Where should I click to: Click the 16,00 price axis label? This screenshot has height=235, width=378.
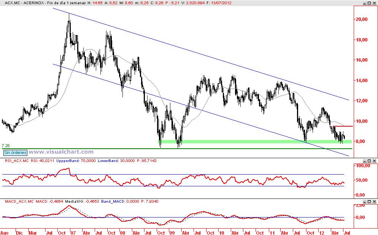[x=362, y=60]
